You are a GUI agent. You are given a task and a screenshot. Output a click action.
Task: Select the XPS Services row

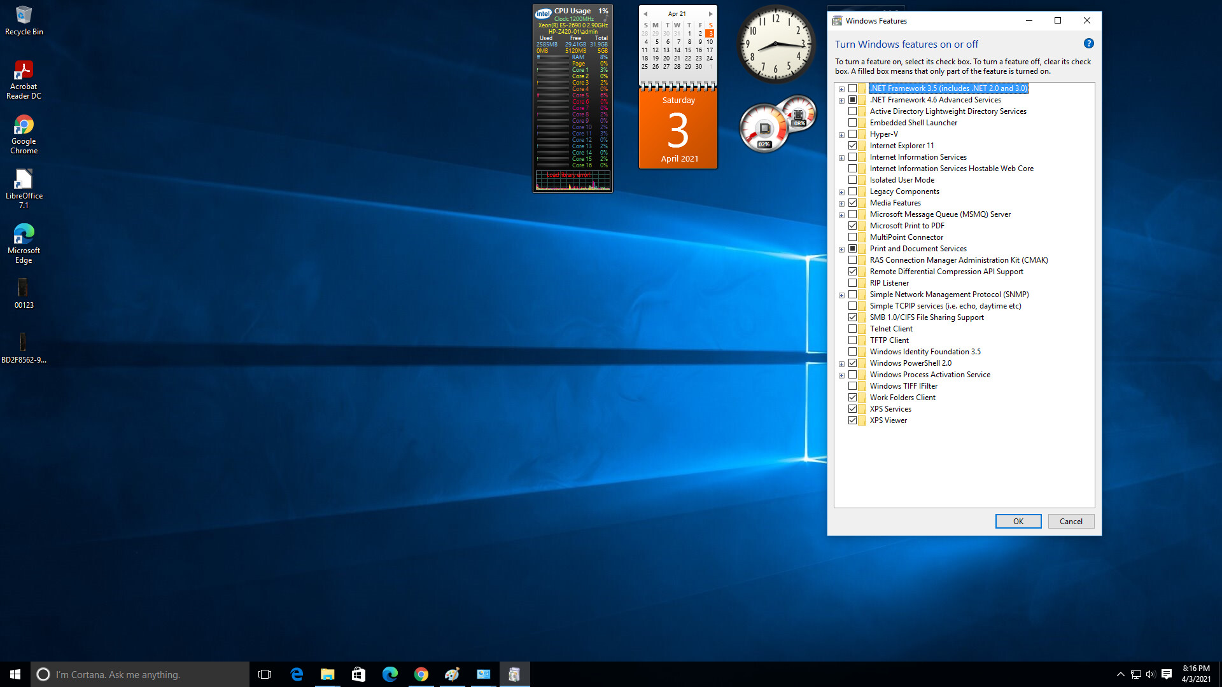(x=890, y=409)
